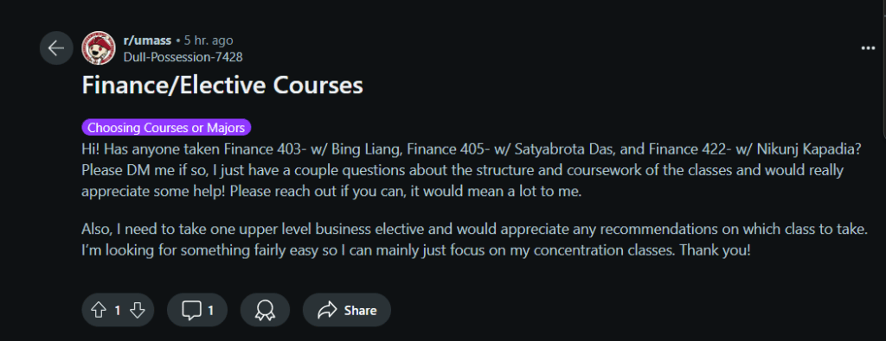Click the paragraph mentioning Finance 403
The width and height of the screenshot is (886, 341).
pyautogui.click(x=472, y=170)
